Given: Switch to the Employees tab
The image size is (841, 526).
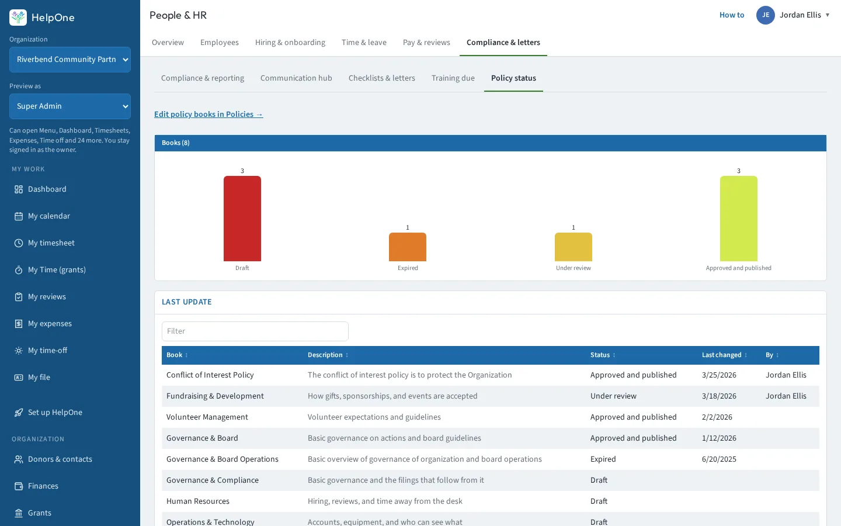Looking at the screenshot, I should pyautogui.click(x=220, y=43).
